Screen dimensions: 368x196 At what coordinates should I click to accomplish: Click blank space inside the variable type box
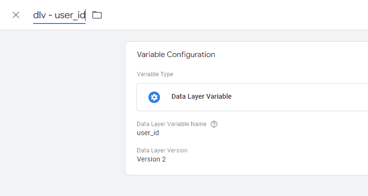pyautogui.click(x=300, y=97)
